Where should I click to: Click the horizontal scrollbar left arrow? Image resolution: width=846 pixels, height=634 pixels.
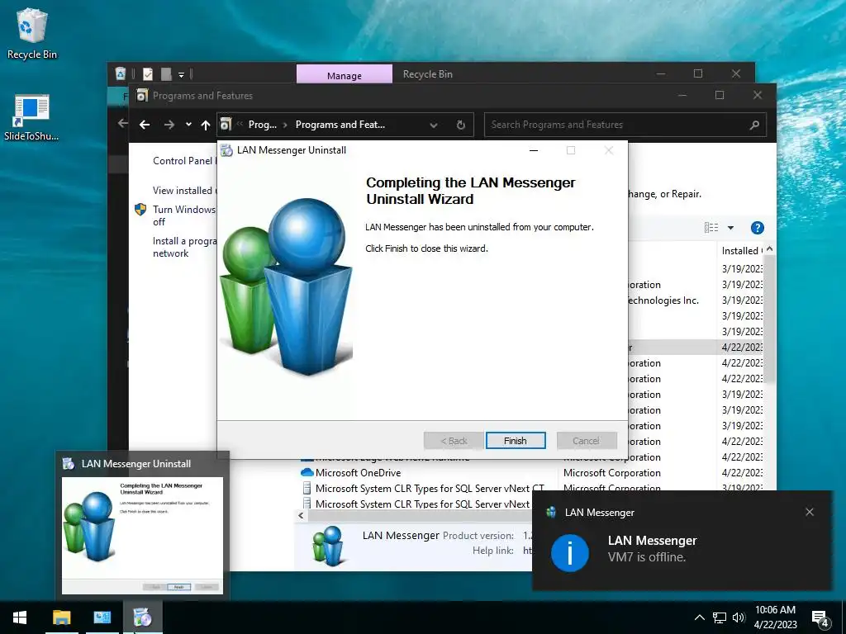coord(301,515)
